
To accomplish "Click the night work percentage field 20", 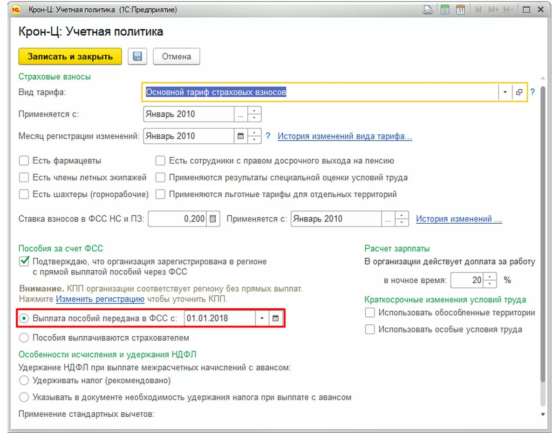I will [468, 280].
